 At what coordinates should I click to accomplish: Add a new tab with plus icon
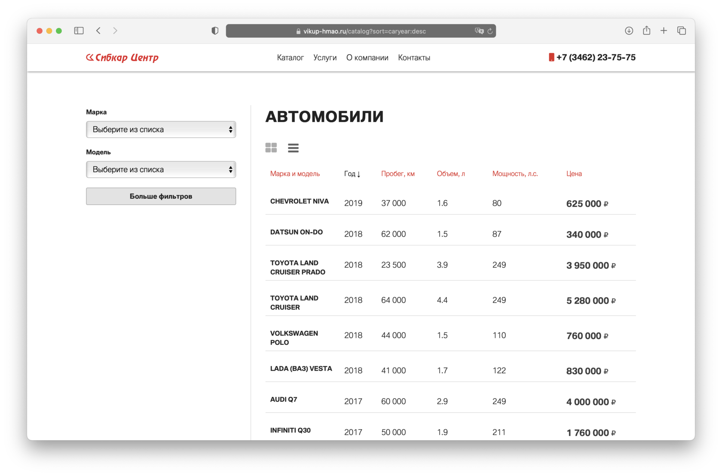tap(664, 31)
